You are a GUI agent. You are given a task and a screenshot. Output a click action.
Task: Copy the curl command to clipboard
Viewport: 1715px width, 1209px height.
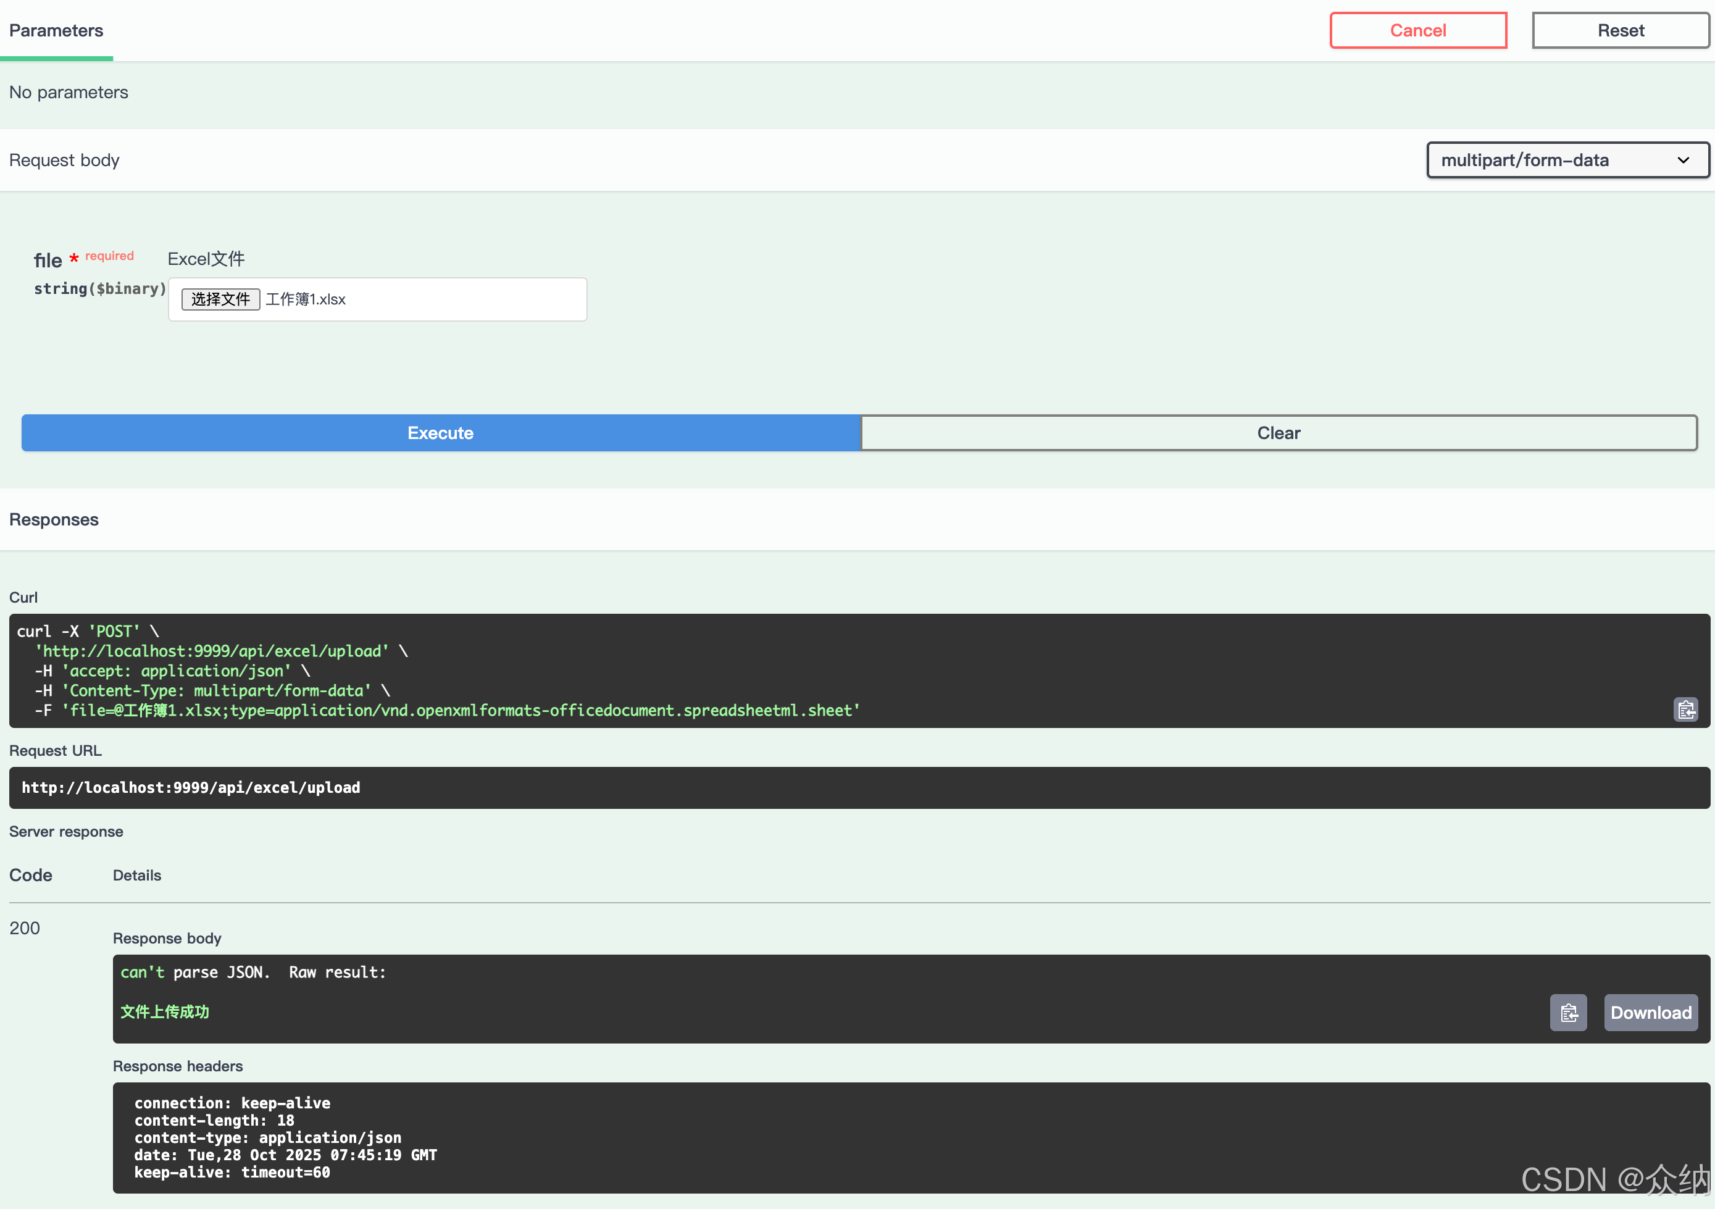point(1685,709)
